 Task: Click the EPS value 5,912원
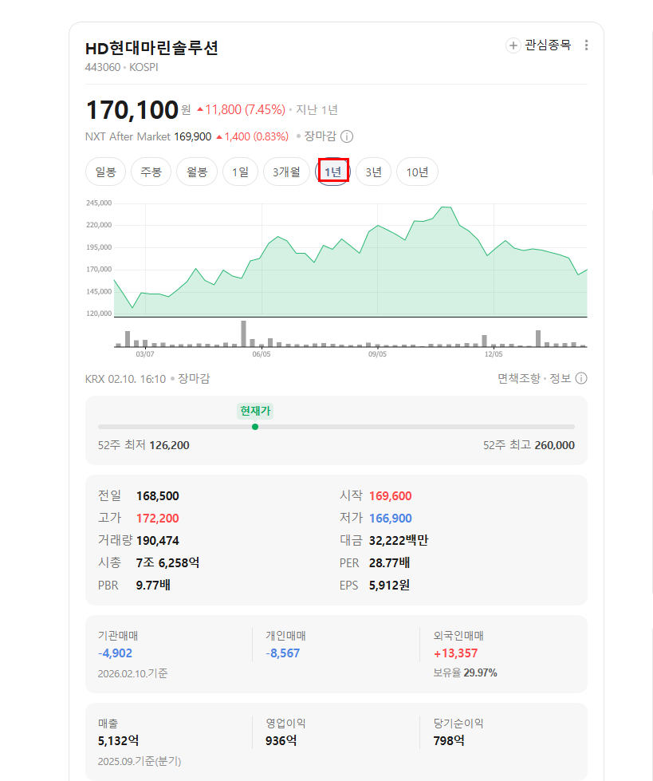point(389,586)
